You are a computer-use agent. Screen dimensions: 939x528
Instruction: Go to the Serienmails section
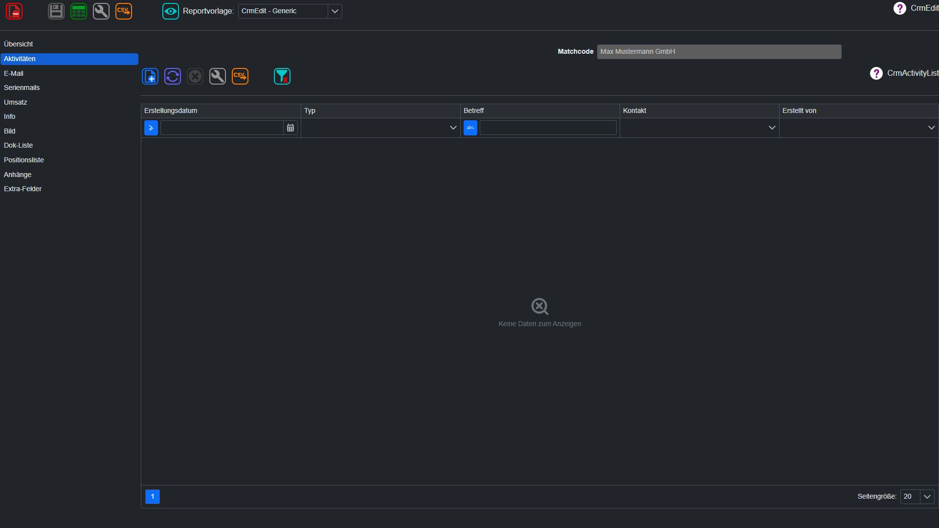click(x=69, y=88)
